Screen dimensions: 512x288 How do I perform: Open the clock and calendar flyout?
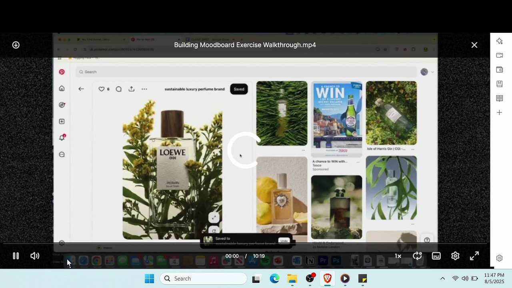tap(494, 278)
